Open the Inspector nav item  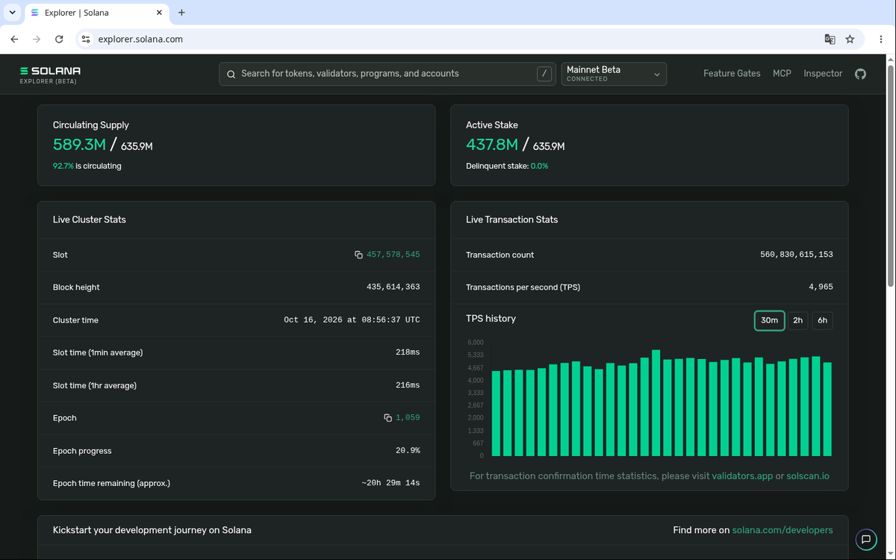823,74
